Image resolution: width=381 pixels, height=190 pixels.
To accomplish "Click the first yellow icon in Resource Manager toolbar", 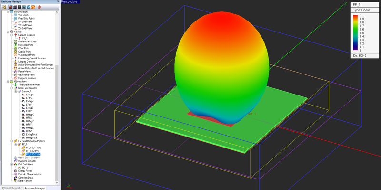I will (x=4, y=7).
